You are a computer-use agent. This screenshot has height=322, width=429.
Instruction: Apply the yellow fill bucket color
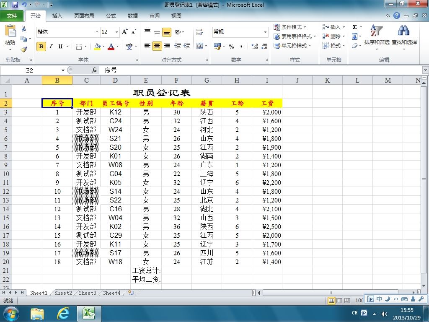[97, 47]
